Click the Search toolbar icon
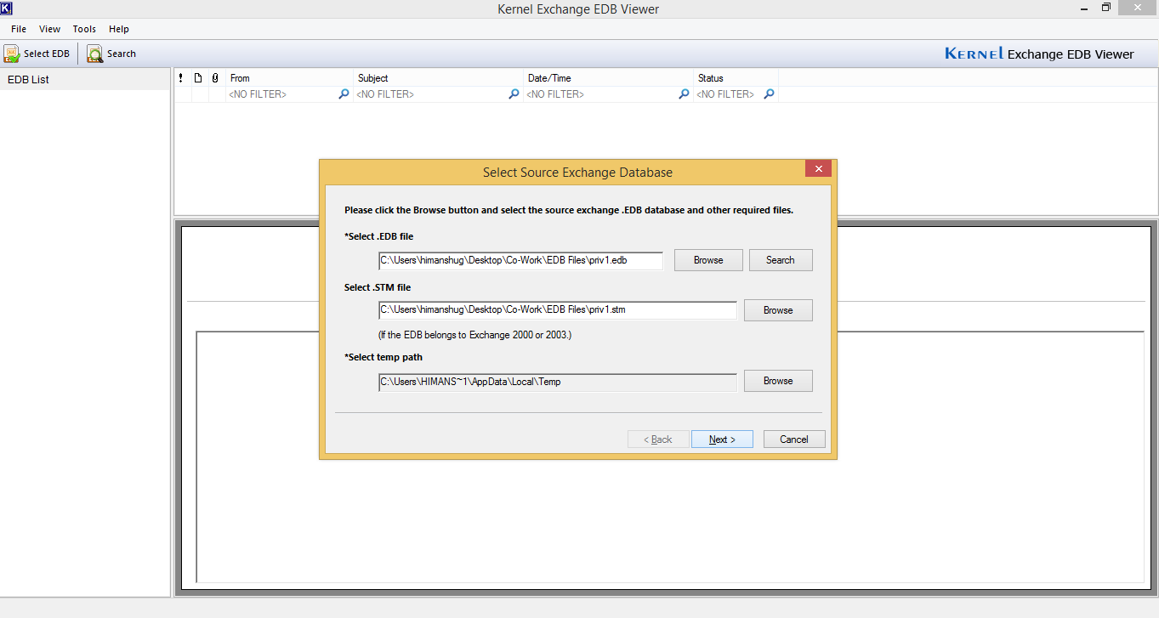This screenshot has width=1159, height=618. [94, 54]
